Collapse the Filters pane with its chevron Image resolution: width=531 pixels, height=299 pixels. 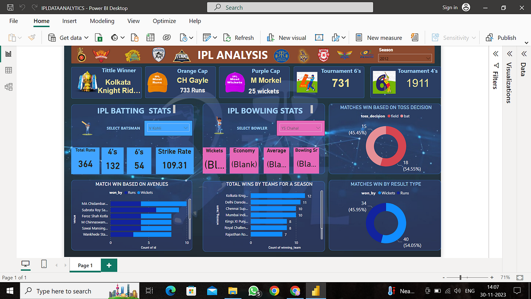coord(495,54)
